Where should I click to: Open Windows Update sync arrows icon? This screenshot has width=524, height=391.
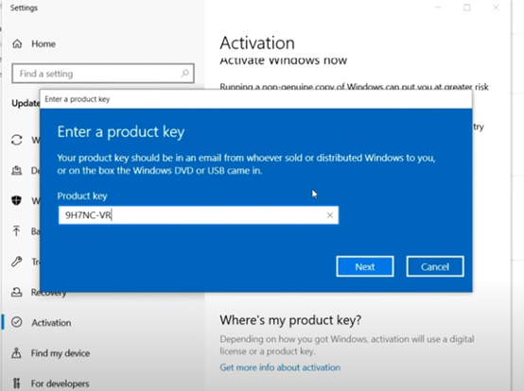pos(17,140)
